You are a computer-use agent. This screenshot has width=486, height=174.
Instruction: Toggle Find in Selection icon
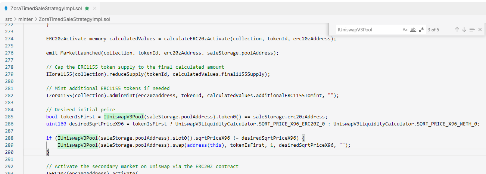click(472, 29)
